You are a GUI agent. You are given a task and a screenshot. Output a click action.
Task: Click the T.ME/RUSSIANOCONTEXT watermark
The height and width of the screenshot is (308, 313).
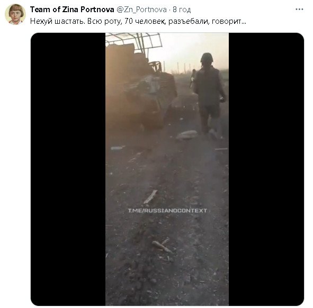tap(167, 211)
